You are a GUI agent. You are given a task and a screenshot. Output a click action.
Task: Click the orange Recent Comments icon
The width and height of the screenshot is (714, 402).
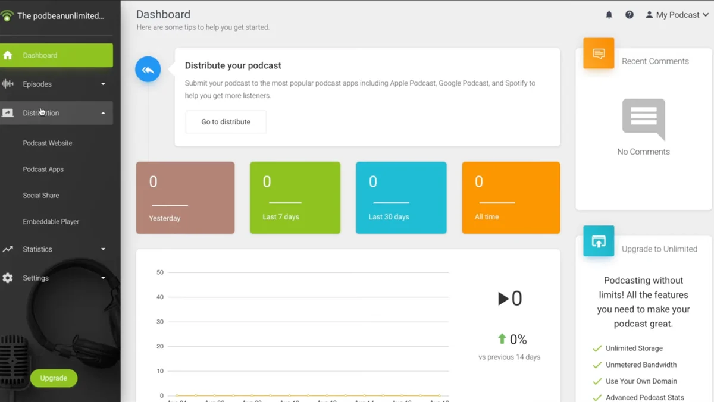599,54
